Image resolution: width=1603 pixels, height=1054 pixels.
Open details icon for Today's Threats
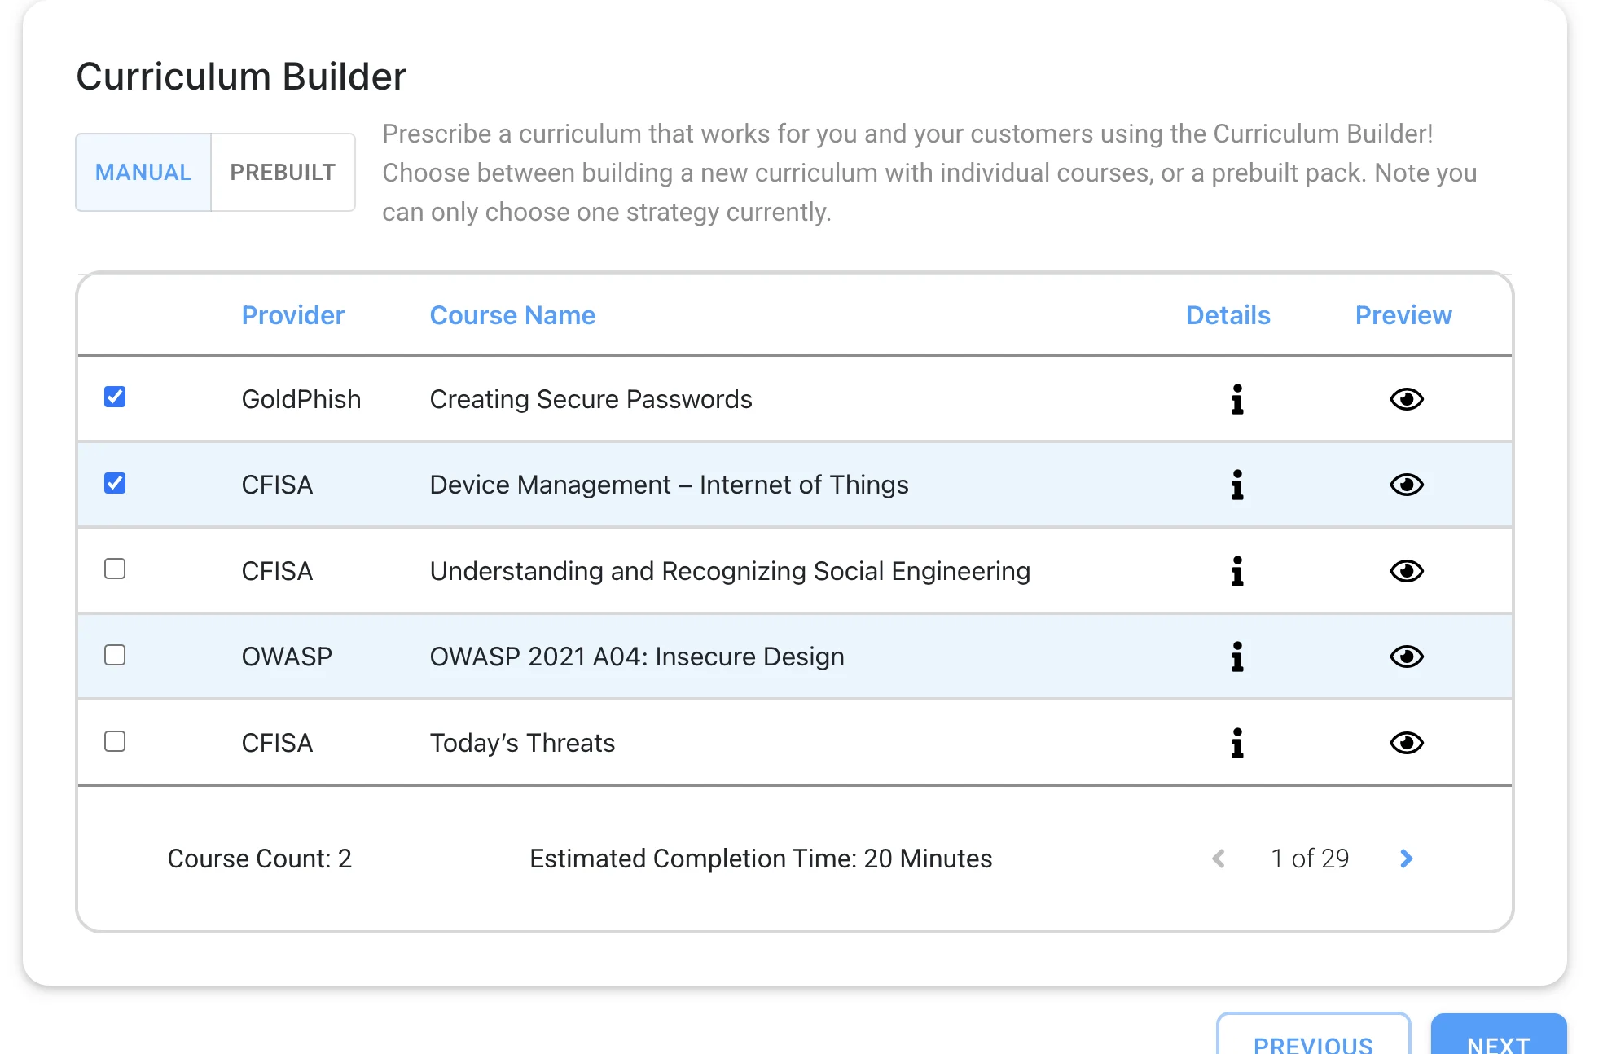point(1236,743)
